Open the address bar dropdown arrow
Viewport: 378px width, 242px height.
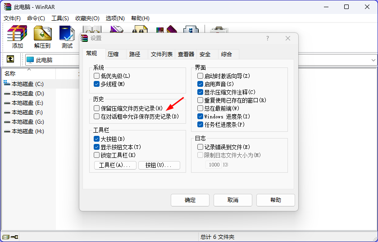pyautogui.click(x=373, y=60)
